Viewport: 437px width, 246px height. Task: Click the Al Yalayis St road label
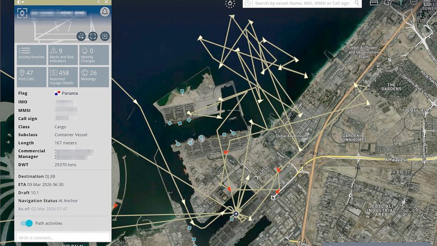pos(396,160)
